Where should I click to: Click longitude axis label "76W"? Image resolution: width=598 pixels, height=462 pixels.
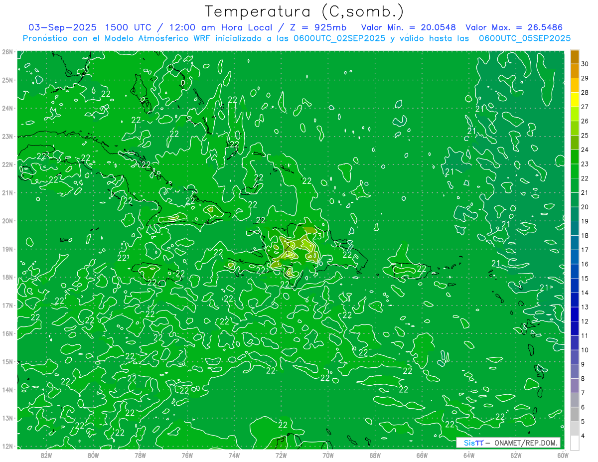(x=187, y=455)
